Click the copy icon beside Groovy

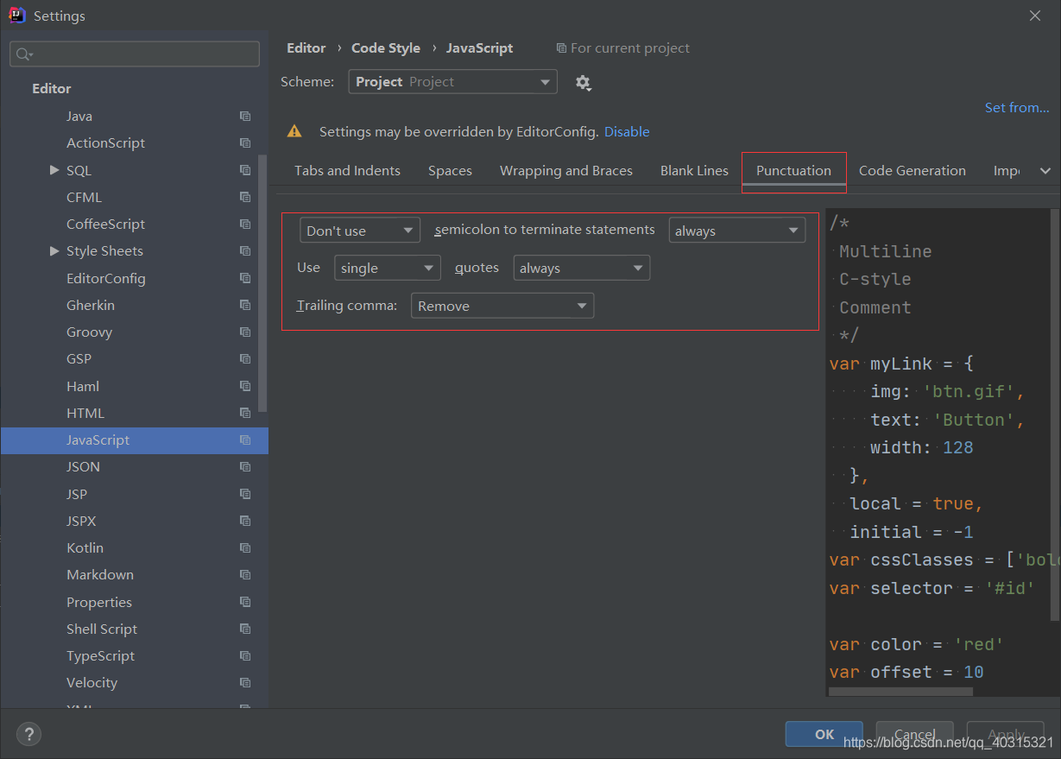(x=245, y=332)
